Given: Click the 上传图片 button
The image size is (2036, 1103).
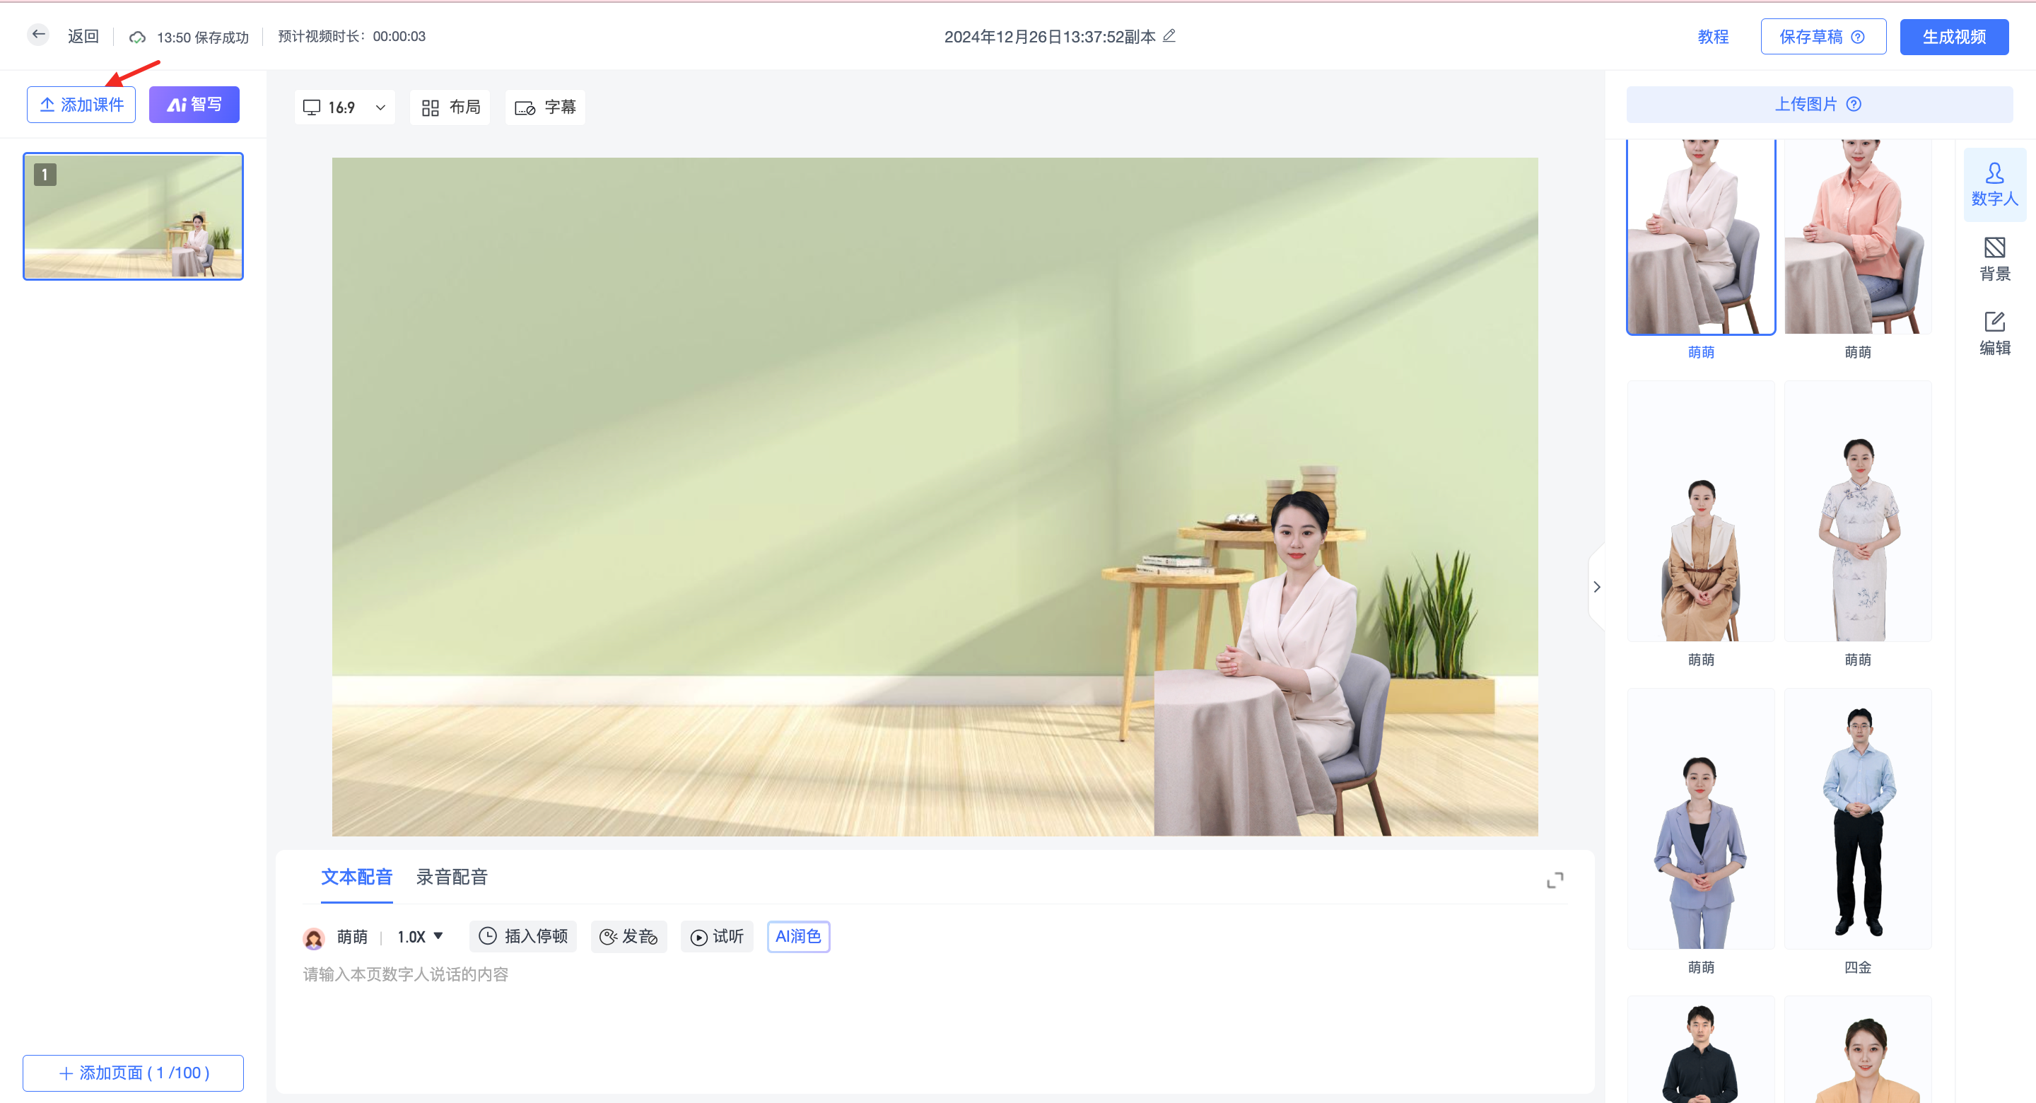Looking at the screenshot, I should [1819, 105].
